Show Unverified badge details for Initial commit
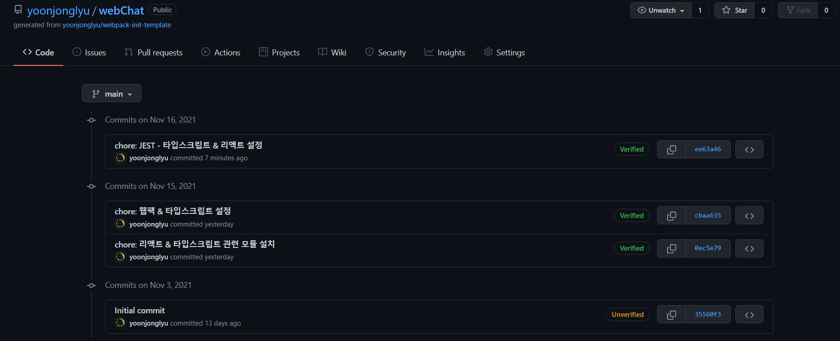This screenshot has width=840, height=341. click(627, 315)
